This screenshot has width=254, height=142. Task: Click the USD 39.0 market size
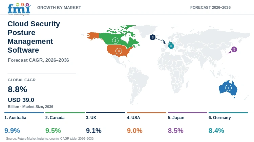(21, 100)
